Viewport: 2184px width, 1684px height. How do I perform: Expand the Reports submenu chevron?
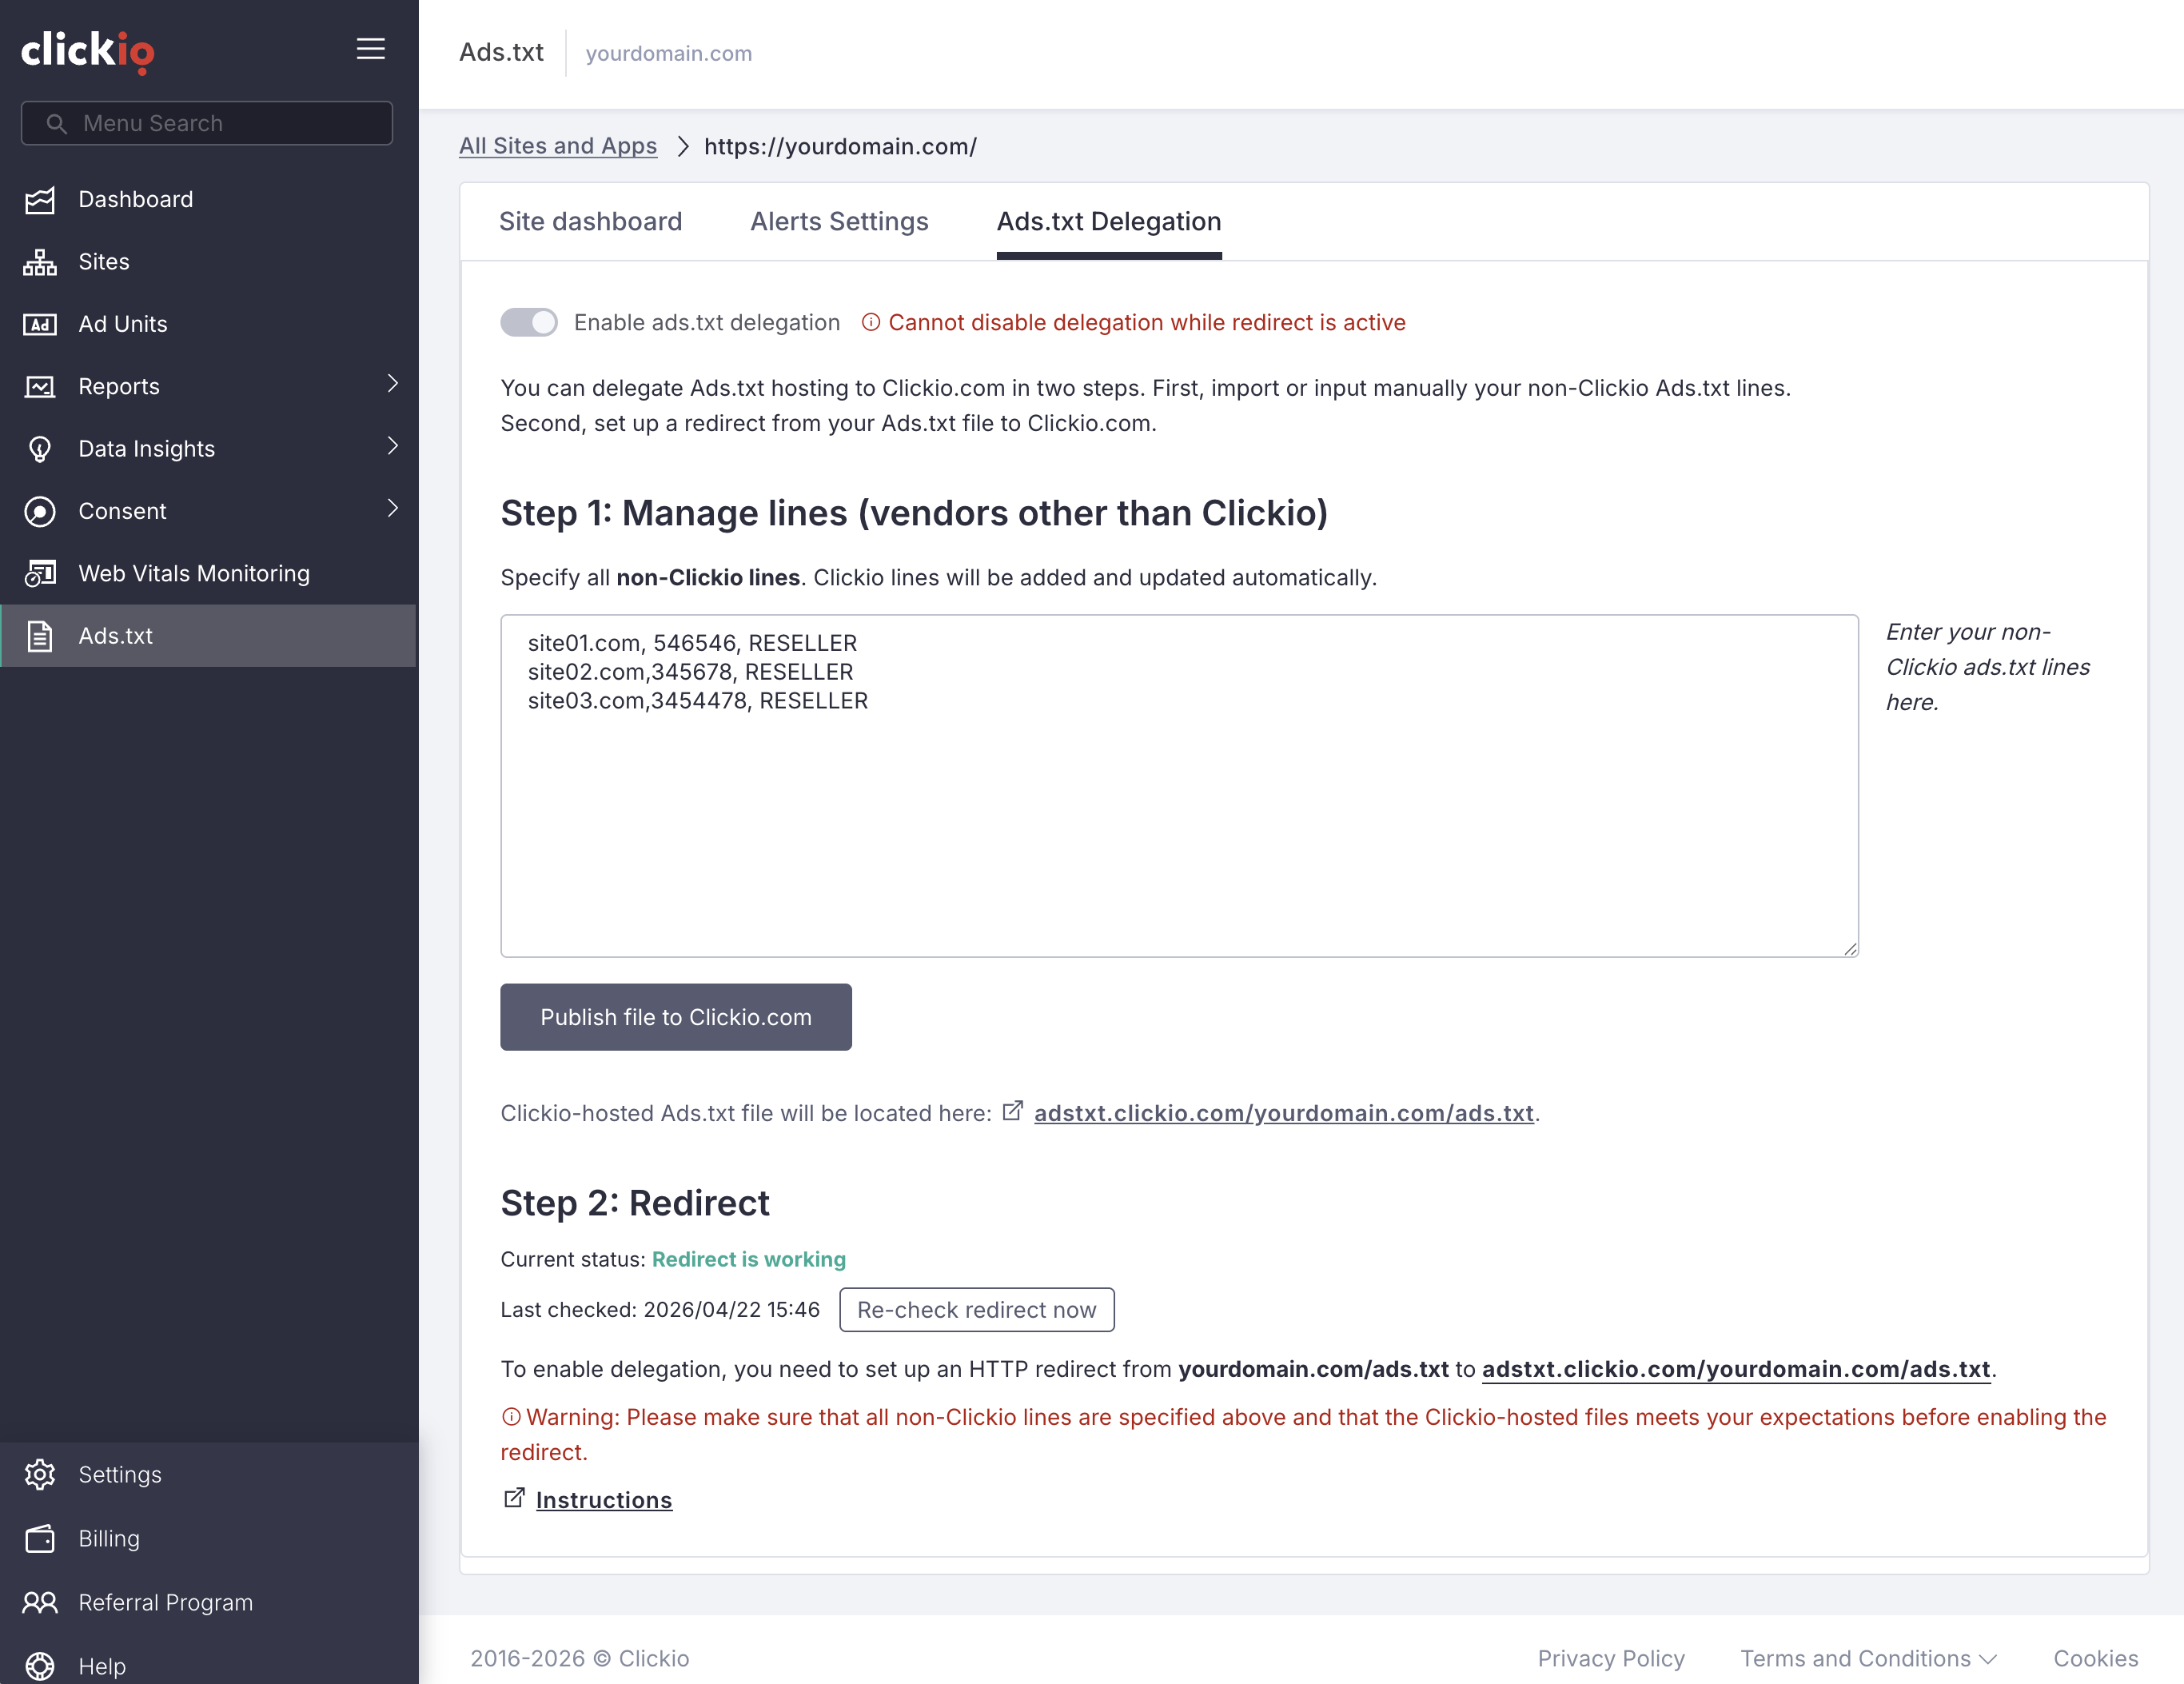point(392,384)
